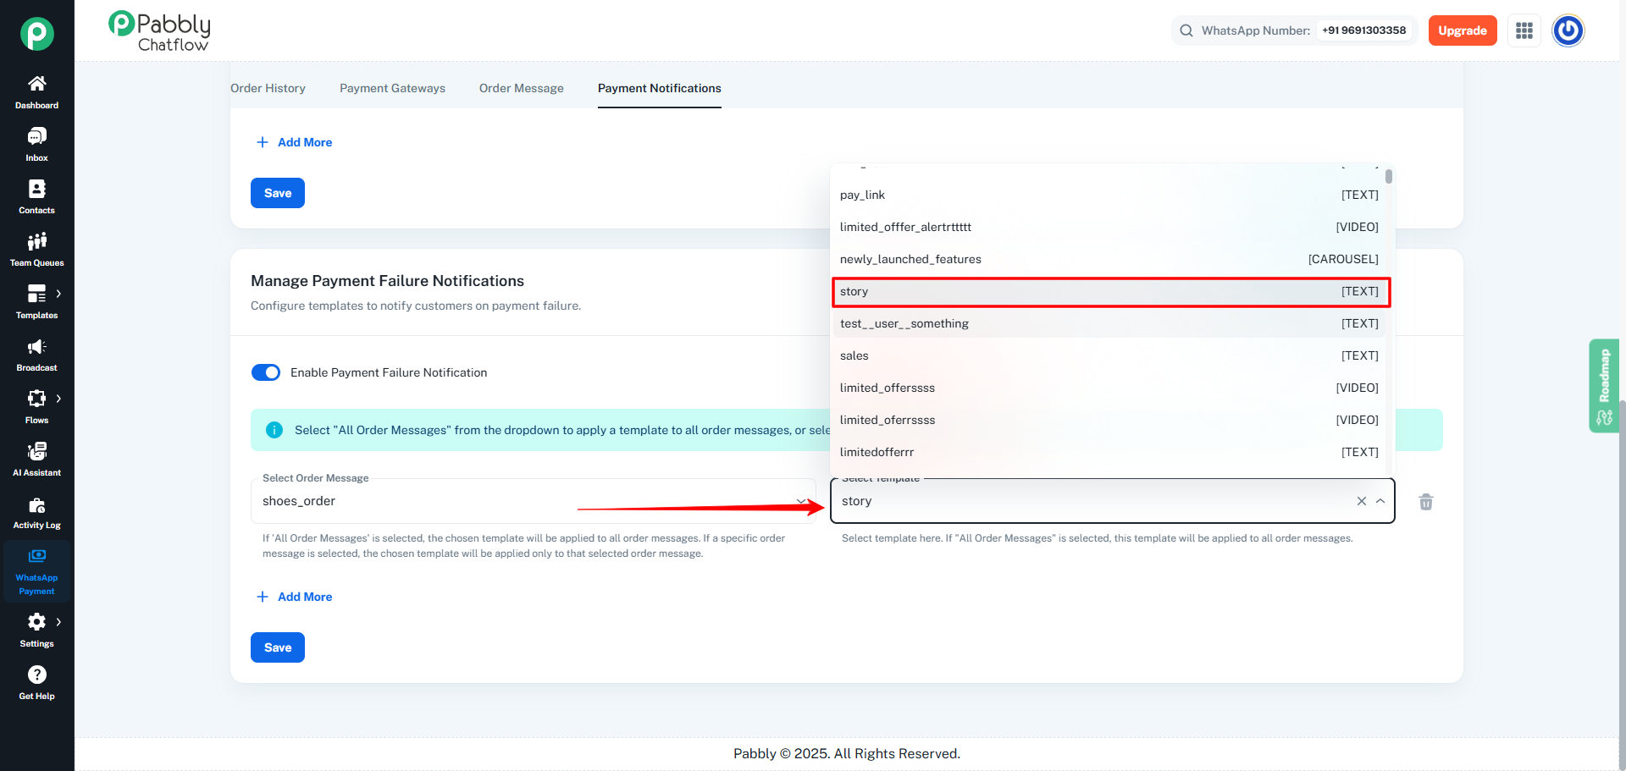
Task: Open the Roadmap side tab
Action: [1604, 386]
